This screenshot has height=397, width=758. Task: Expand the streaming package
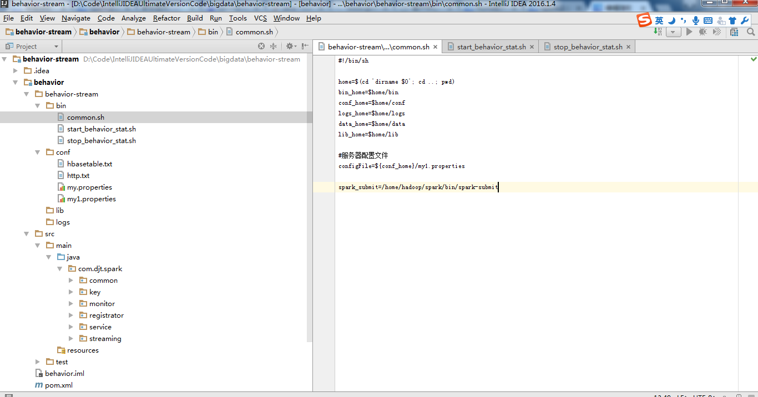(72, 339)
